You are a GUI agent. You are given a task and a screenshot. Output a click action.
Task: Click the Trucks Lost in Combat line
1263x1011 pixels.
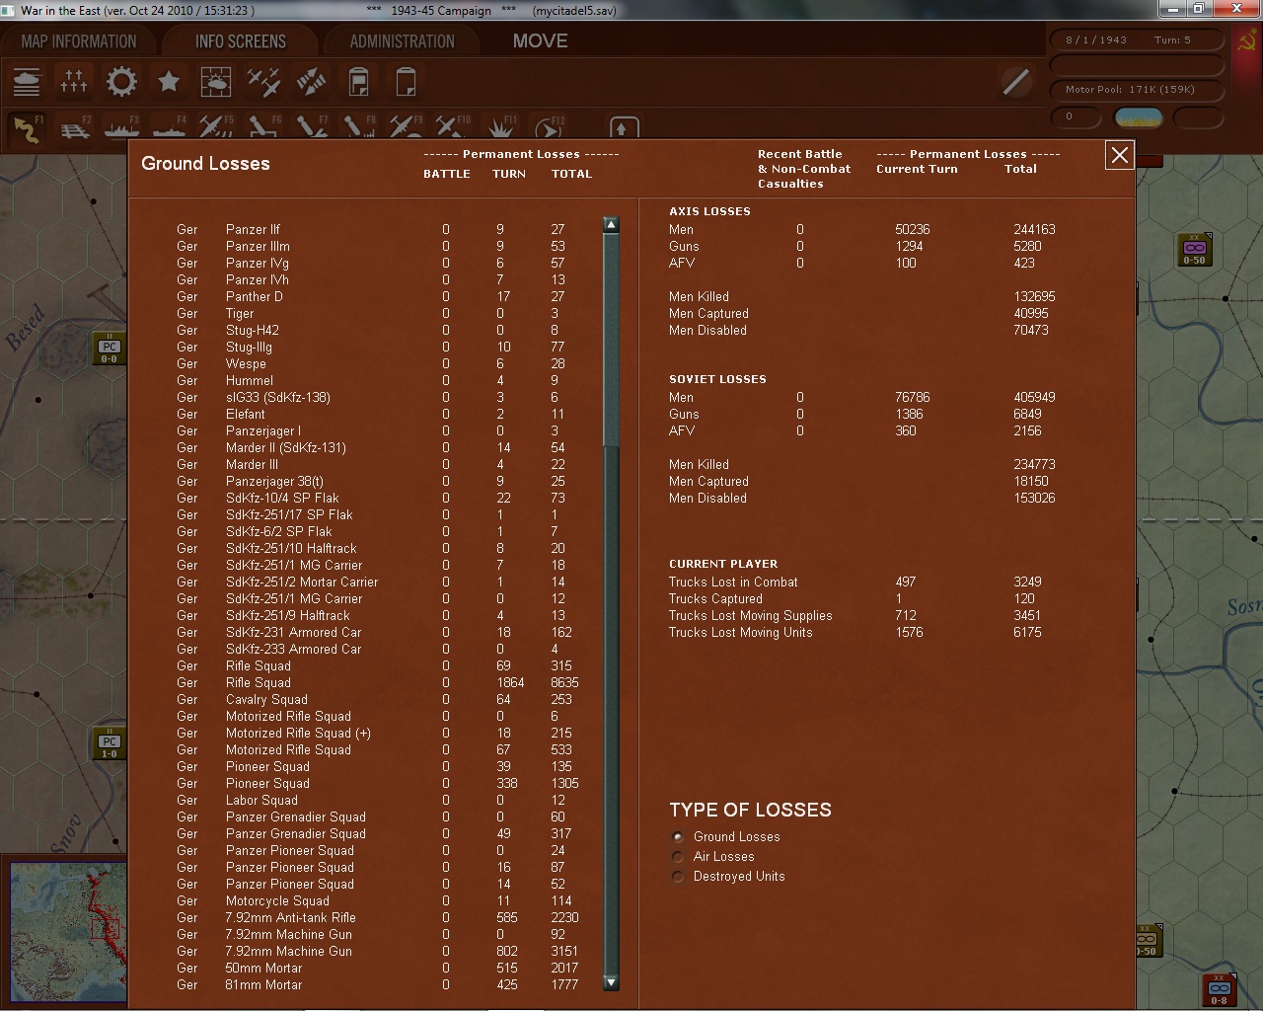pyautogui.click(x=855, y=582)
